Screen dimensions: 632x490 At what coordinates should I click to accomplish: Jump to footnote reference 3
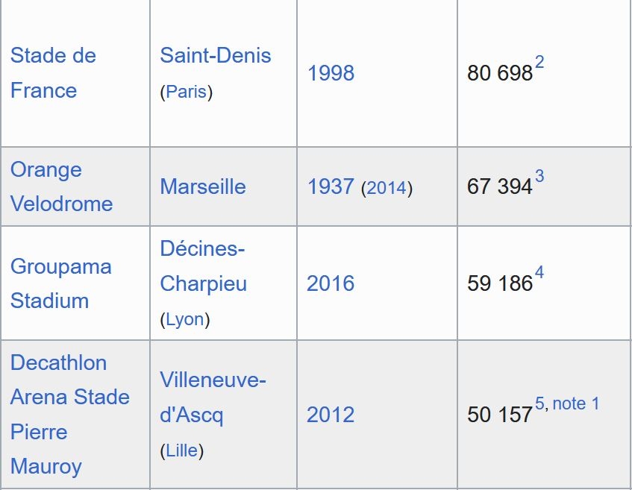click(x=539, y=177)
